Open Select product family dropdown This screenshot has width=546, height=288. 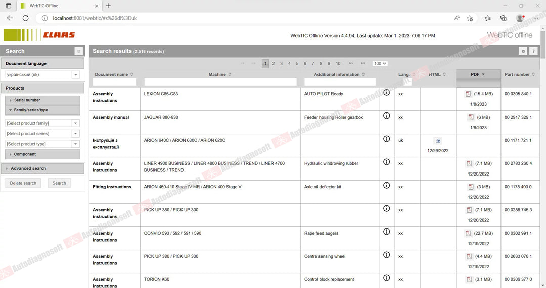(x=76, y=123)
